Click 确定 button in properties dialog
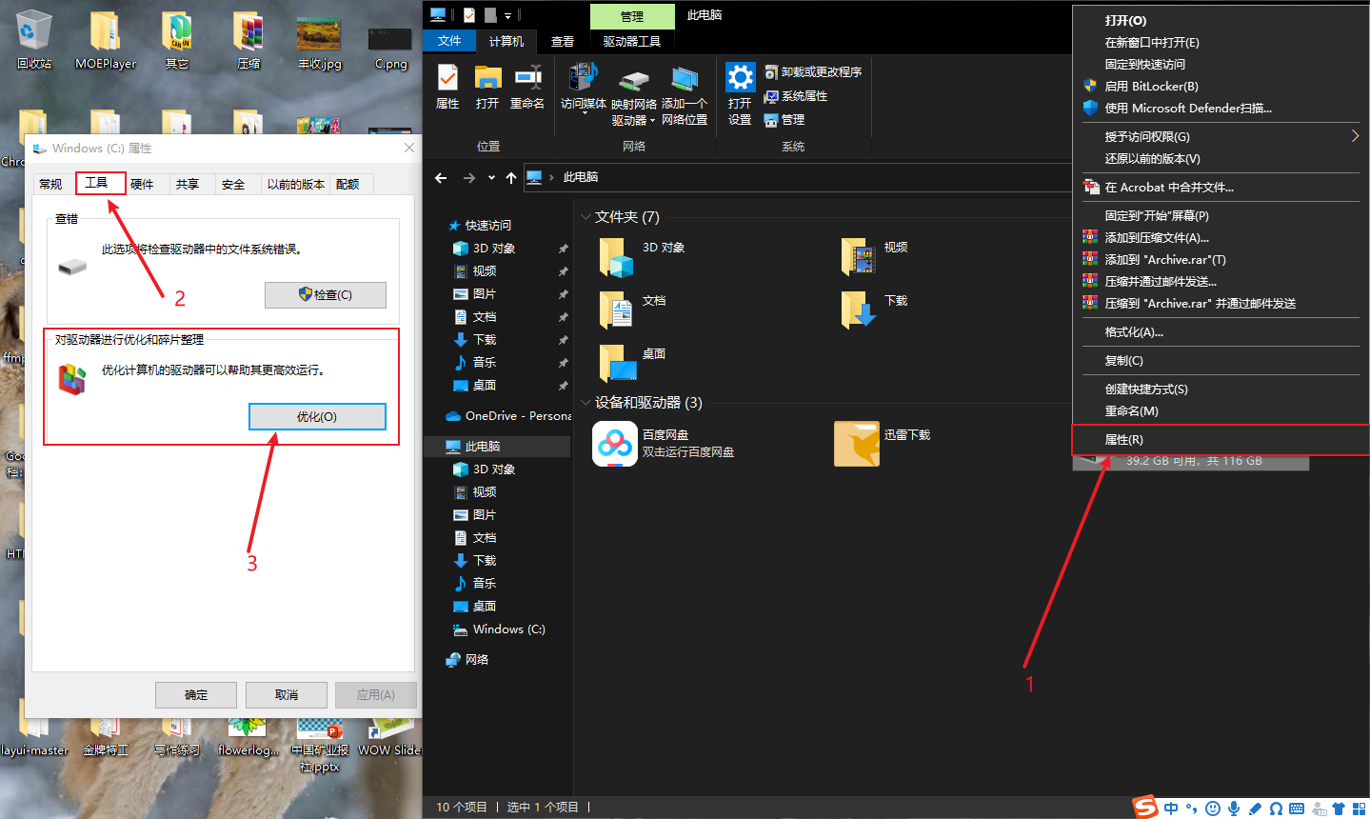Screen dimensions: 1370x819 click(196, 695)
